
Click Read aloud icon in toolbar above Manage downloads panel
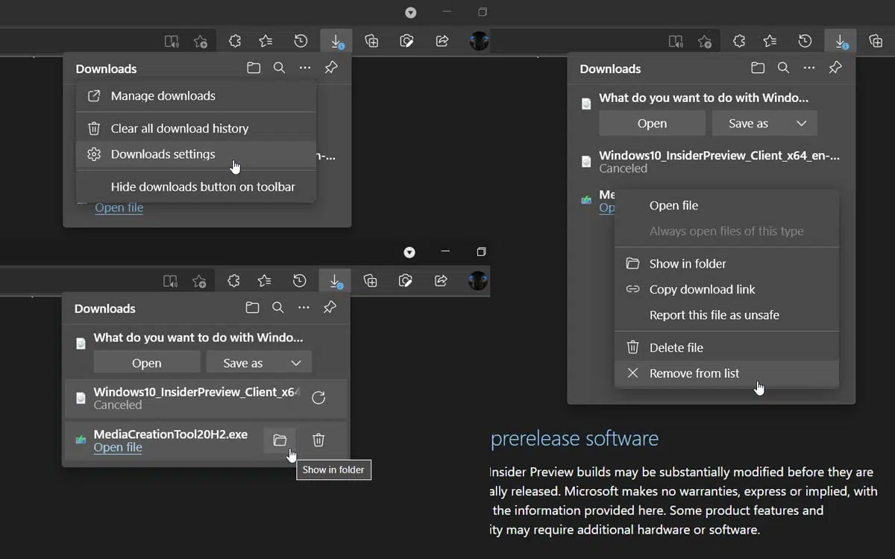pos(172,41)
